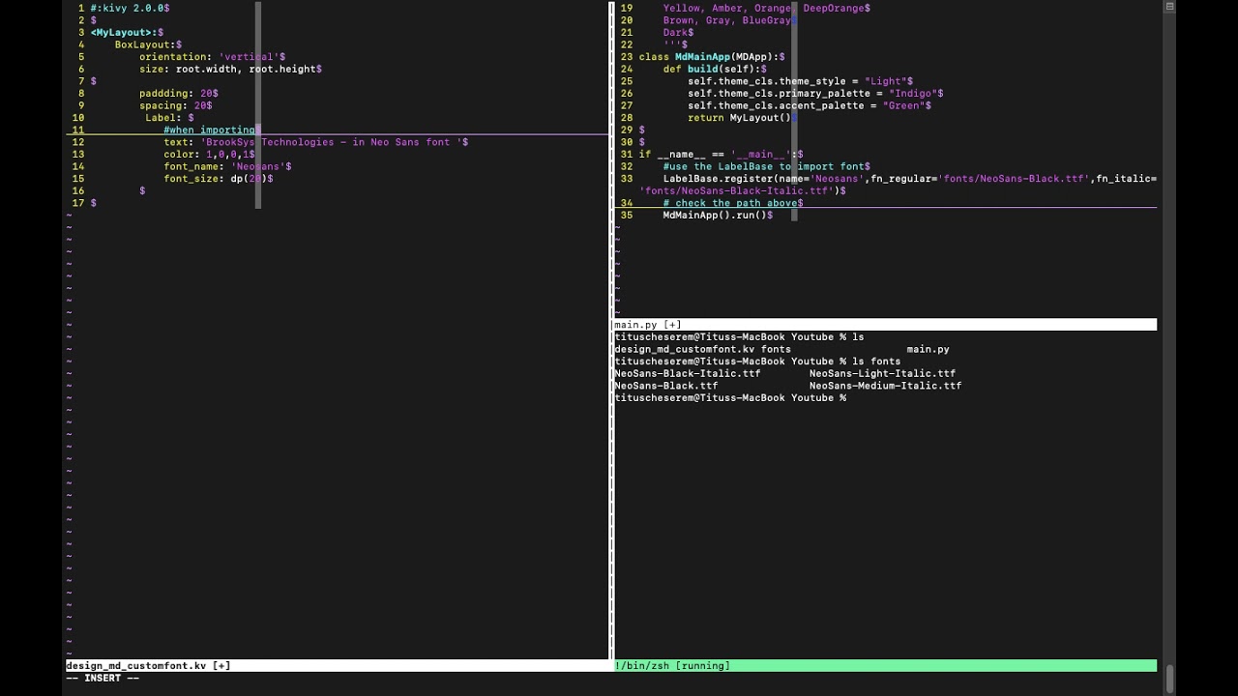Click the 'color: 1,0,0,1' line
Screen dimensions: 1238x696
click(x=209, y=154)
